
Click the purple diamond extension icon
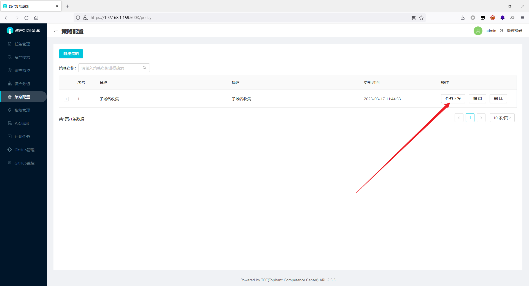[503, 18]
